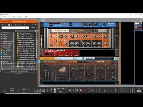Expand the Sequencer panel

coord(39,86)
